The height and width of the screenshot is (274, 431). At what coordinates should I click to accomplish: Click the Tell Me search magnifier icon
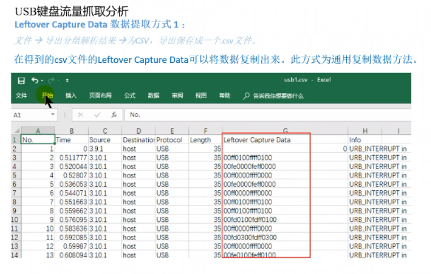[246, 96]
